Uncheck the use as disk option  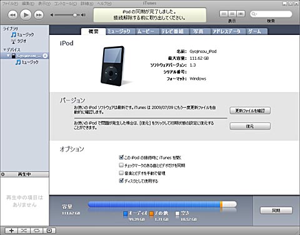121,181
